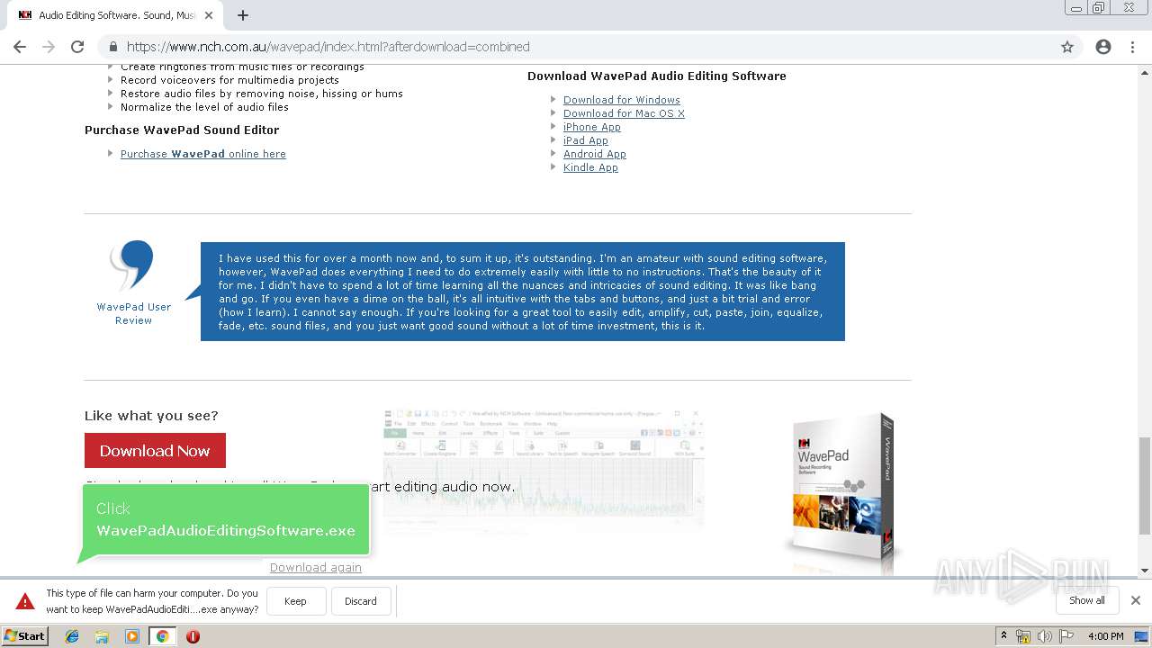Reload the current page
The width and height of the screenshot is (1152, 648).
77,47
